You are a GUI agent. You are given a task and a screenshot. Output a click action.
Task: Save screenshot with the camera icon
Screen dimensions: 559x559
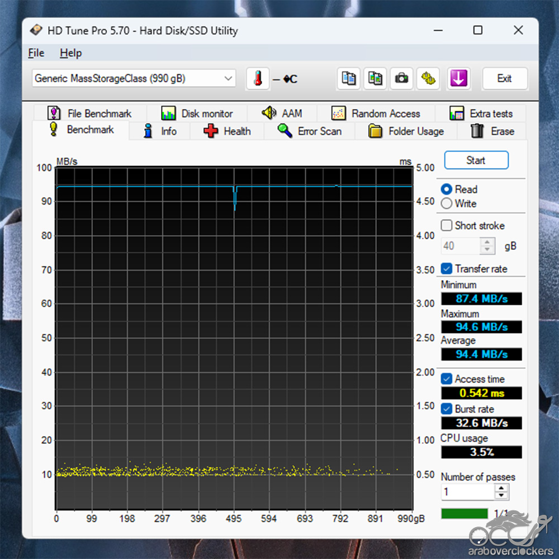[x=401, y=79]
